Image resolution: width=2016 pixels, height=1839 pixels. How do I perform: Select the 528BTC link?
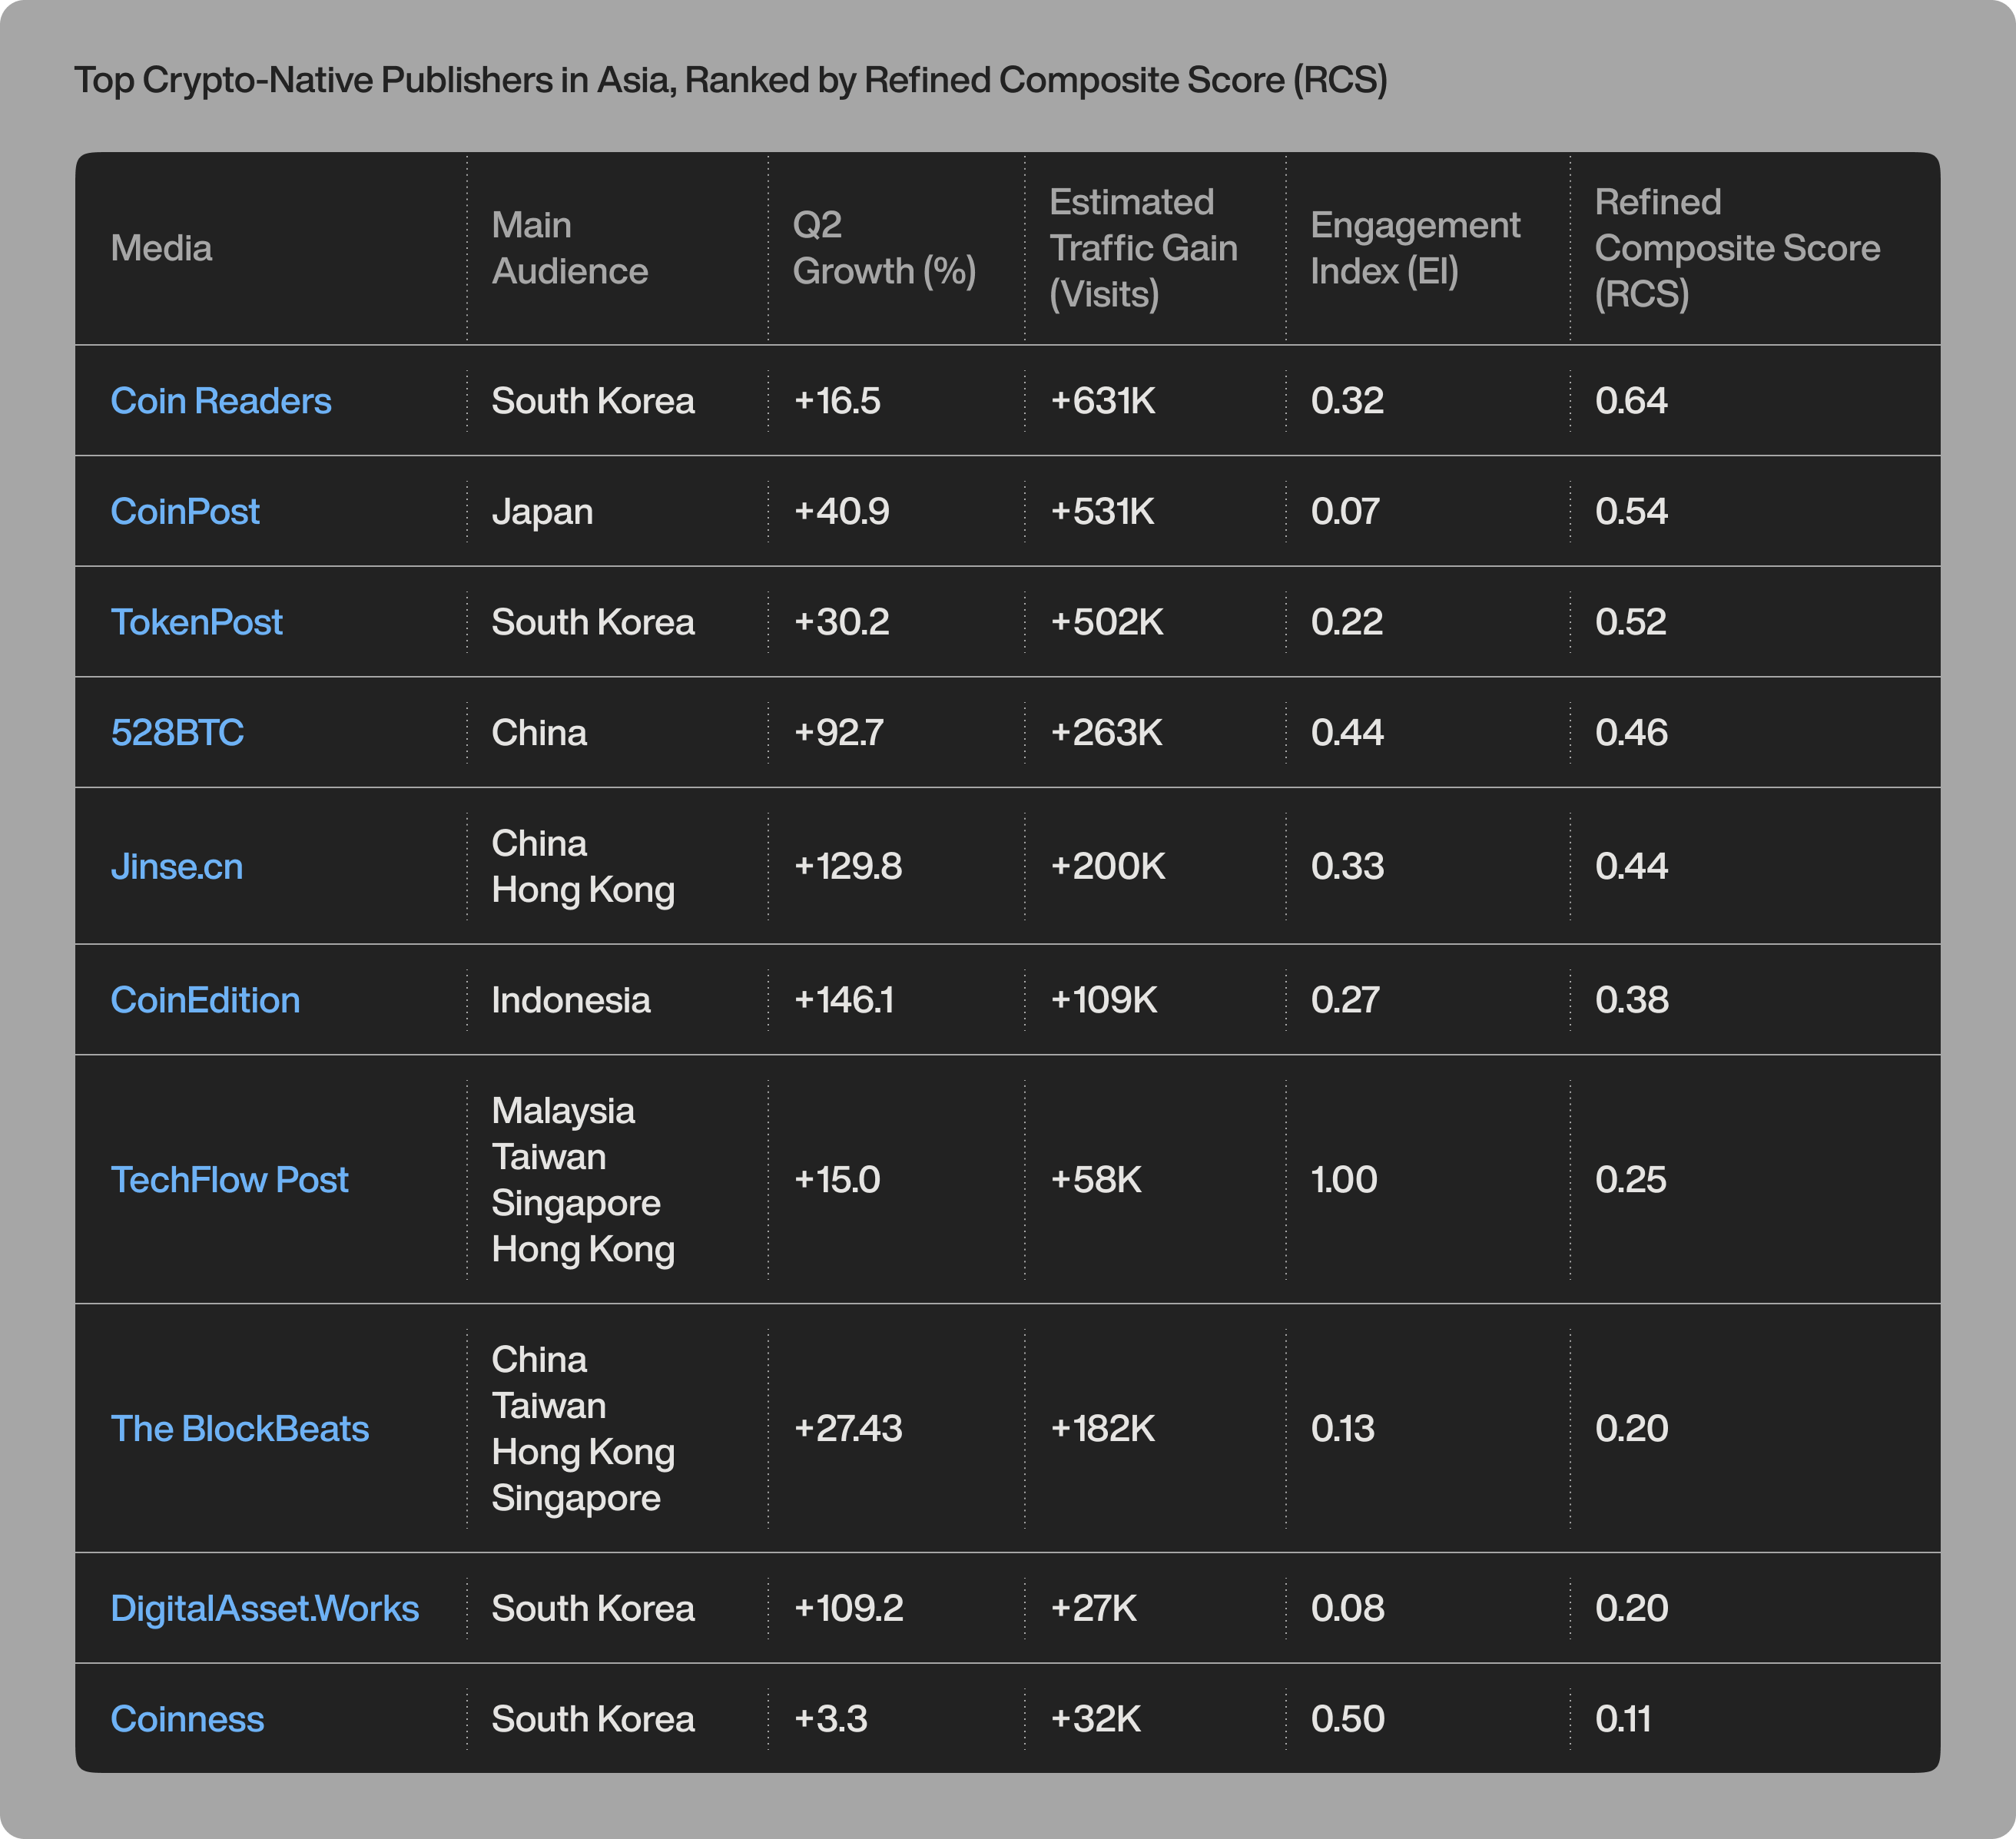coord(177,733)
